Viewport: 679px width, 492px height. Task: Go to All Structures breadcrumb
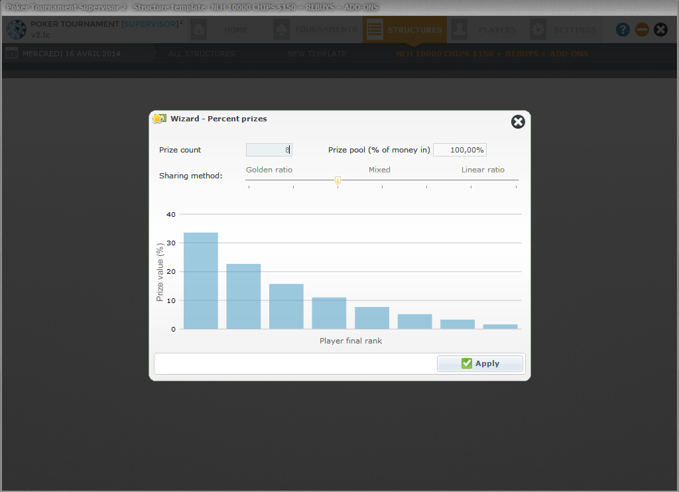[202, 54]
